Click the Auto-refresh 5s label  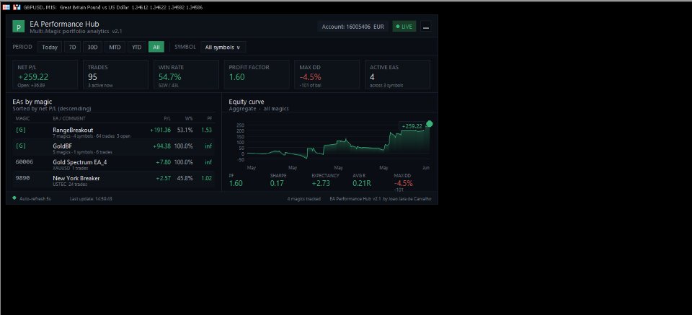tap(35, 199)
